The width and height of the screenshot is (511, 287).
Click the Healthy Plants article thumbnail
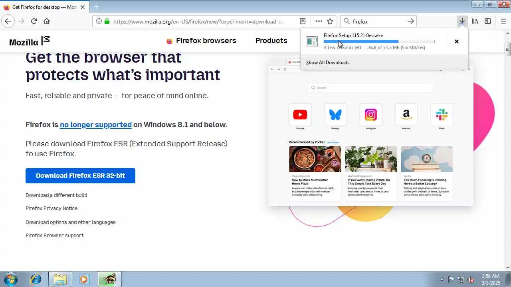(x=371, y=159)
